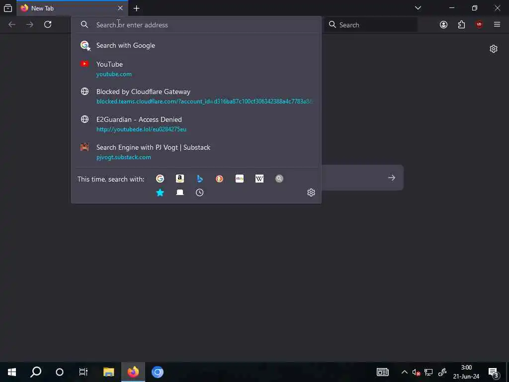Search this time with DuckDuckGo
This screenshot has width=509, height=382.
click(x=219, y=179)
